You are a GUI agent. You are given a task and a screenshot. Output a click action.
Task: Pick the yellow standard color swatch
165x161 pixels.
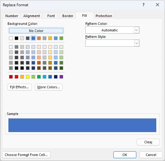[x=28, y=77]
